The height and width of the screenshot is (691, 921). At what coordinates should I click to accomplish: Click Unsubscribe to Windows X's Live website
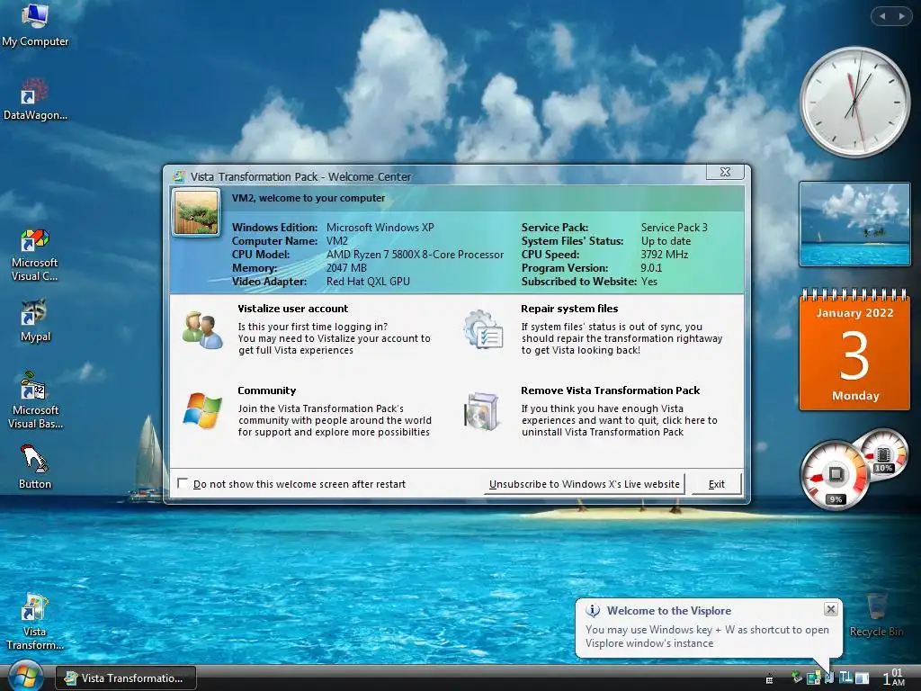click(585, 484)
